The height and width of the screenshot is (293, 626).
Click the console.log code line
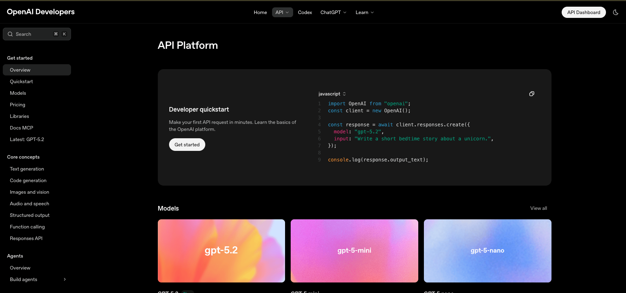click(x=378, y=160)
